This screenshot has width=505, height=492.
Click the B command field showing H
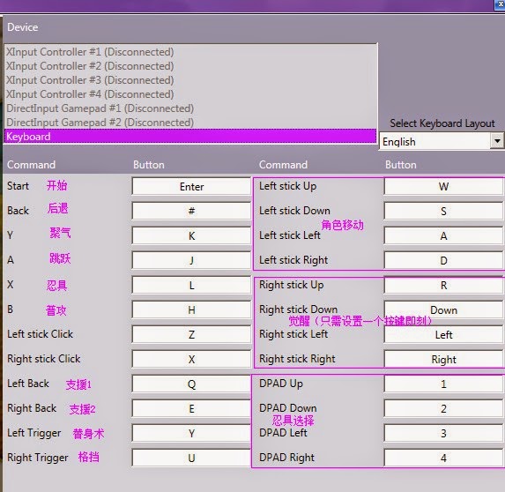click(x=191, y=309)
